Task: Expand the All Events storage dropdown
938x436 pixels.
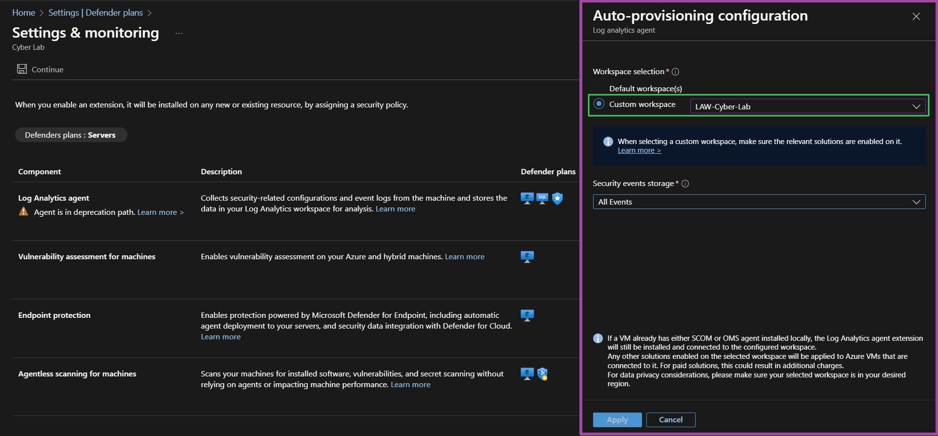Action: tap(759, 202)
